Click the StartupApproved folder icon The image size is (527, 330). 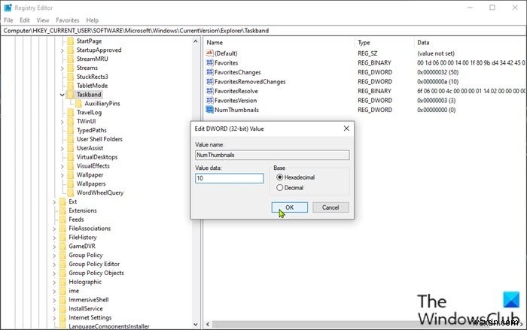70,50
